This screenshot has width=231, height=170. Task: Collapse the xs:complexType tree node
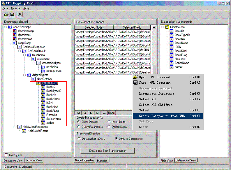[33, 63]
